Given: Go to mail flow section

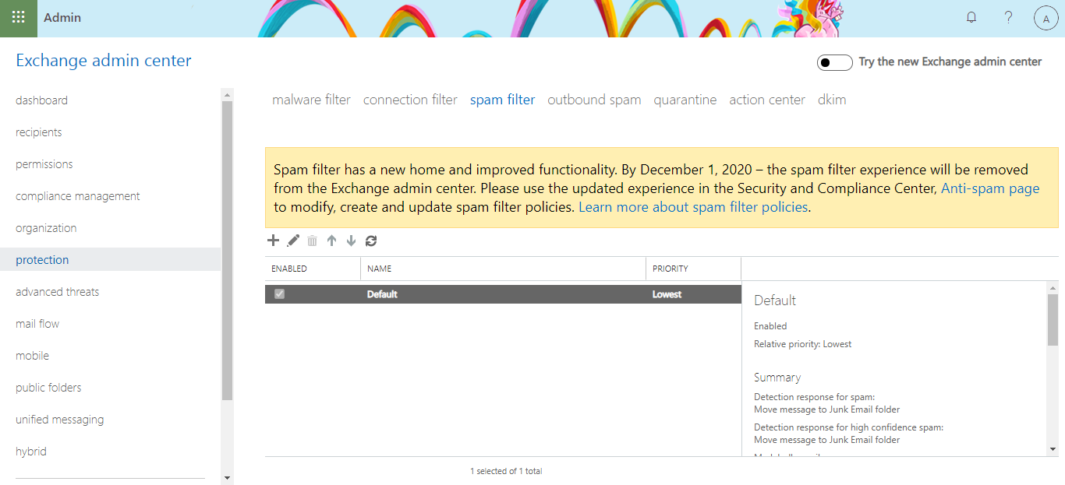Looking at the screenshot, I should click(37, 324).
